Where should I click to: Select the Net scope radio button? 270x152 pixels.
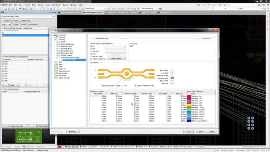(x=91, y=49)
